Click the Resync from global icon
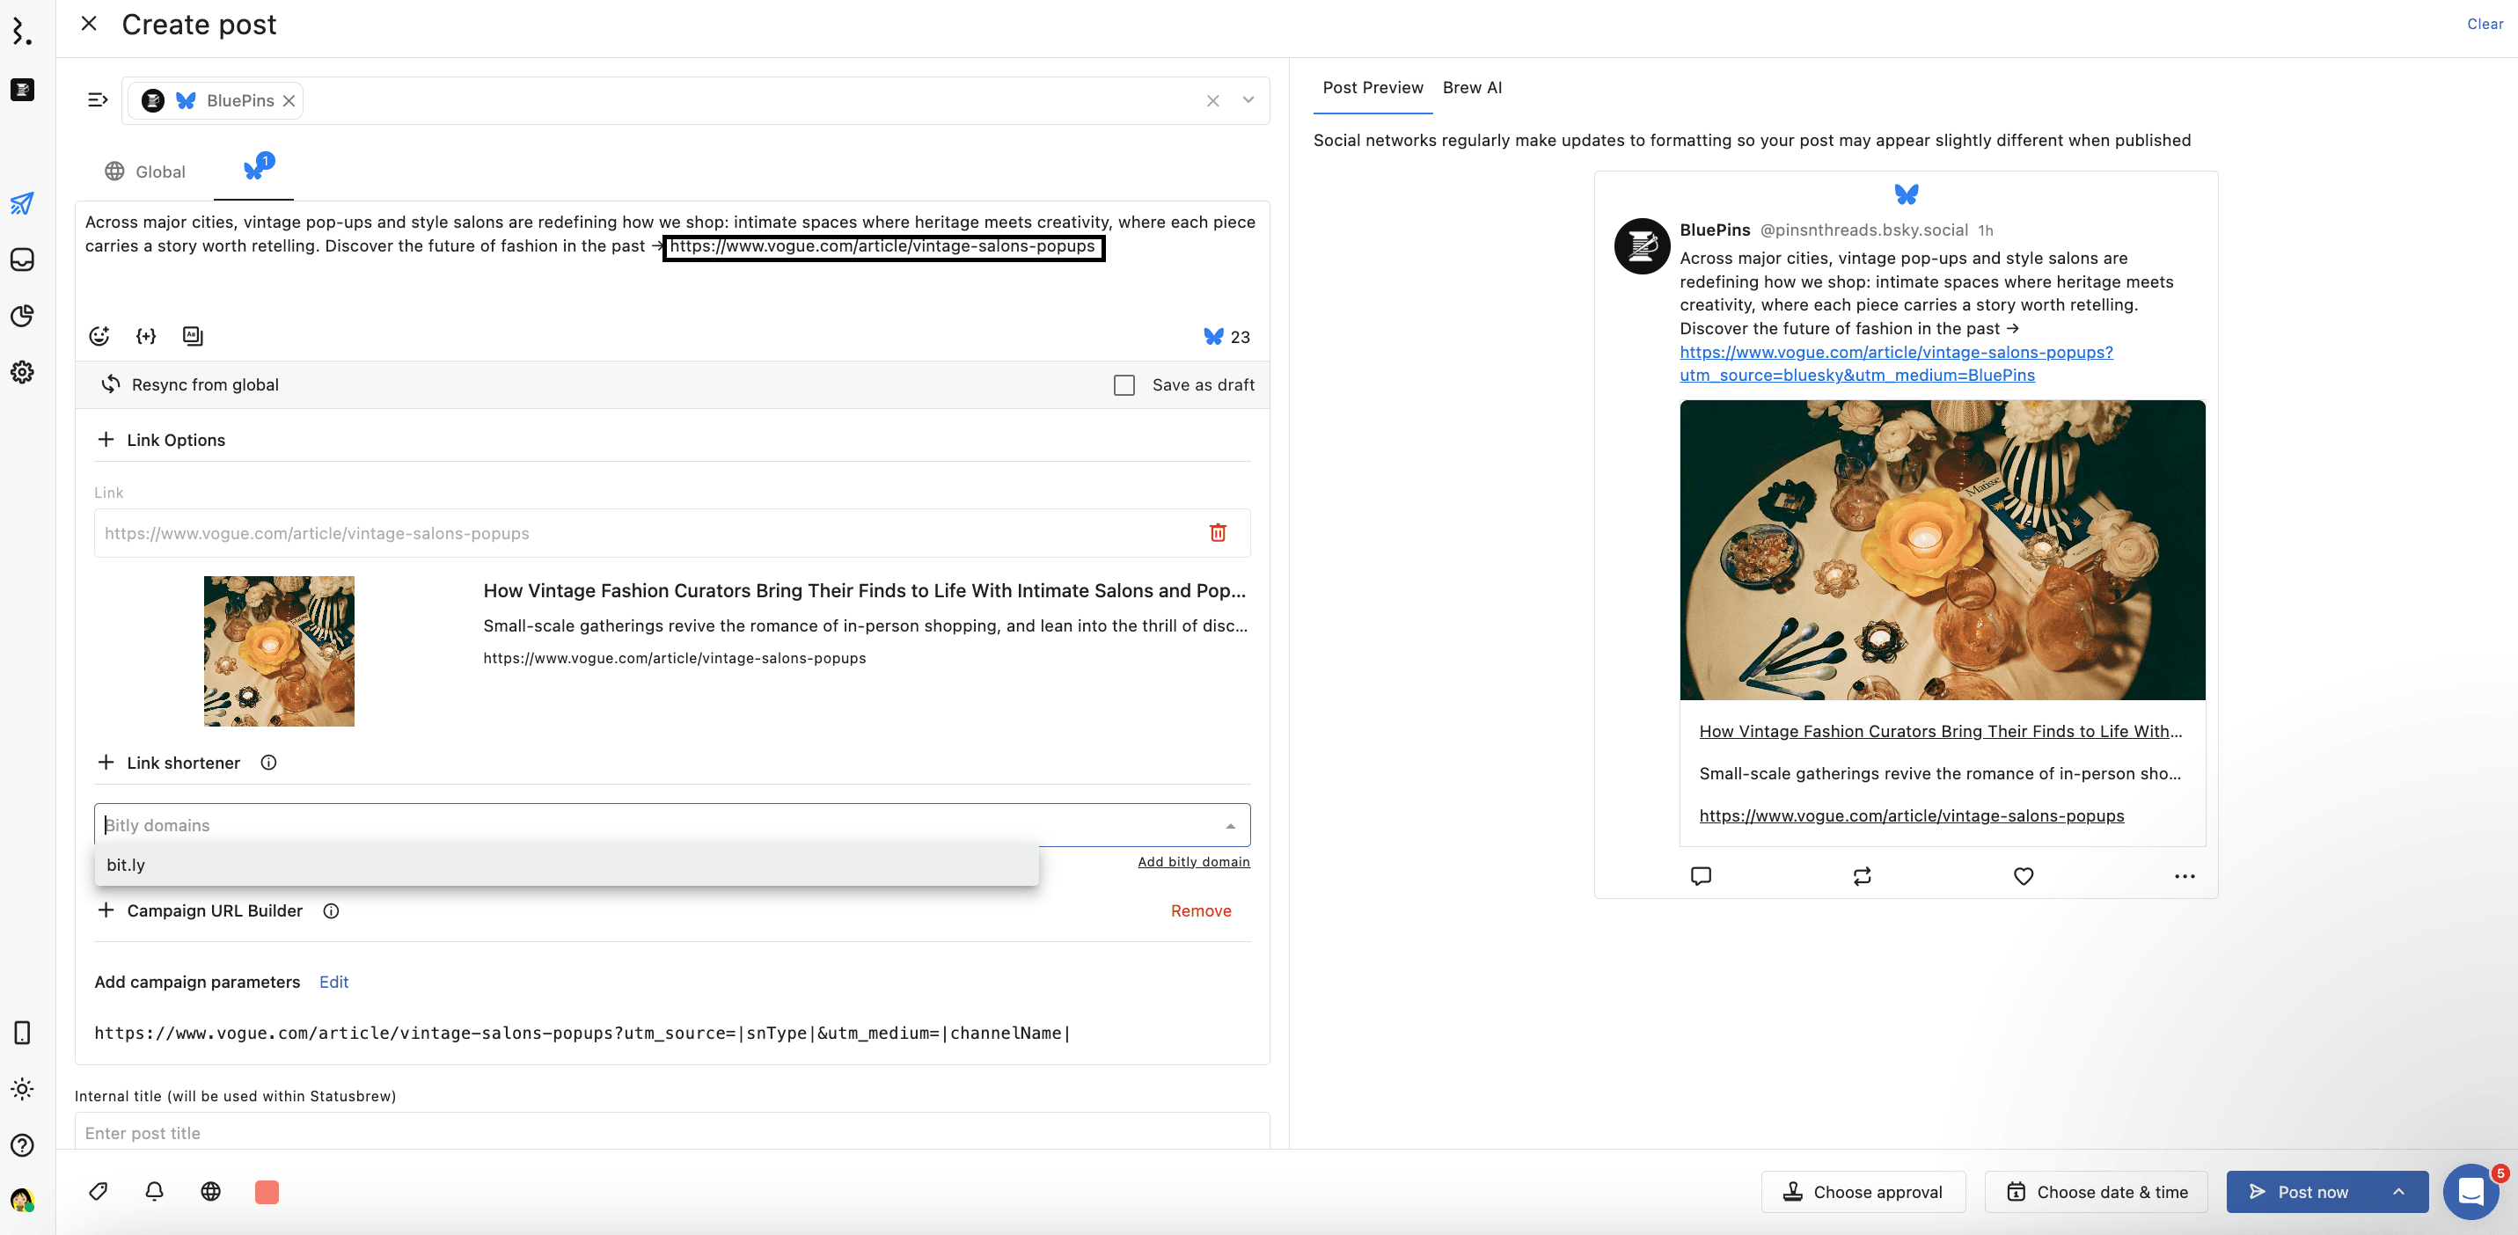 pos(112,384)
